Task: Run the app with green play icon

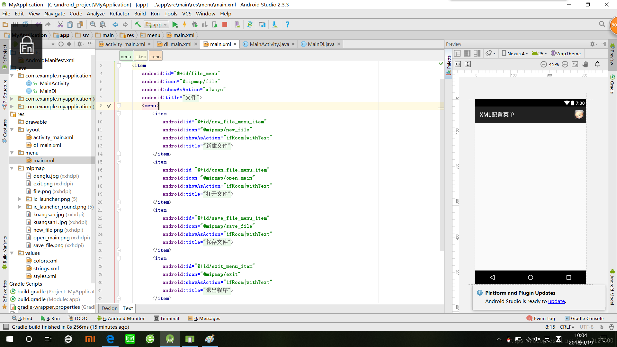Action: [175, 24]
